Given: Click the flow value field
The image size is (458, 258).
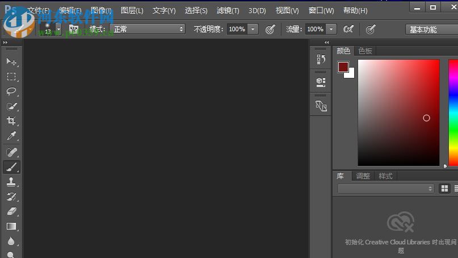Looking at the screenshot, I should click(x=315, y=29).
